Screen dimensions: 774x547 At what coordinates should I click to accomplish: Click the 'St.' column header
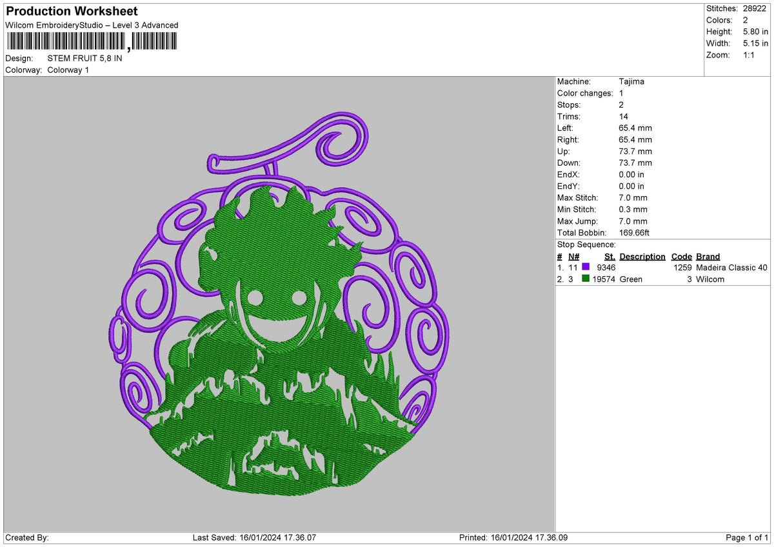610,256
